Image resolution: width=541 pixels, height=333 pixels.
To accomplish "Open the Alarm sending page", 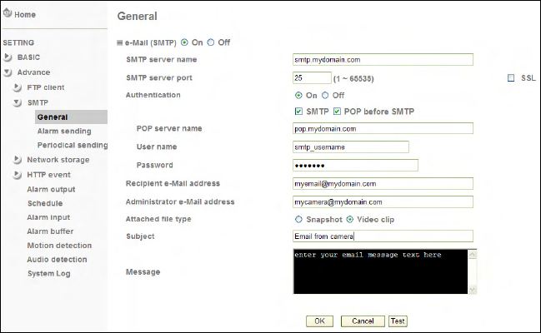I will [64, 132].
